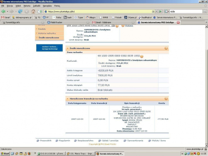The image size is (208, 156).
Task: Open the Pomoc menu
Action: point(57,6)
